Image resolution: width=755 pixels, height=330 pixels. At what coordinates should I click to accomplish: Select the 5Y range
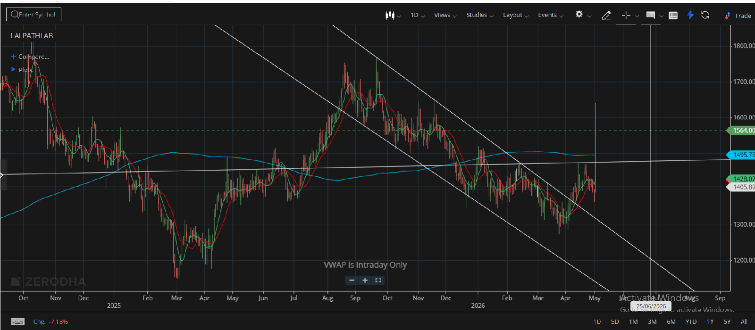[727, 322]
